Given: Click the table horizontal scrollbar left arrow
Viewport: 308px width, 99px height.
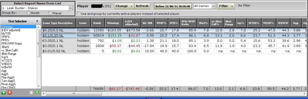Looking at the screenshot, I should [43, 94].
